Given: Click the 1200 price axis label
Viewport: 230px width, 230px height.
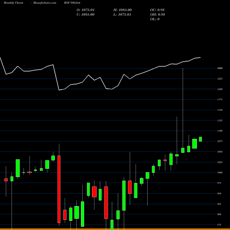Looking at the screenshot, I should [x=220, y=89].
